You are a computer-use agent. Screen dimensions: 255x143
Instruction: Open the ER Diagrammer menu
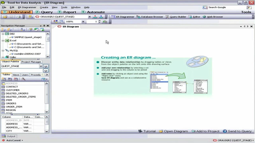point(27,7)
